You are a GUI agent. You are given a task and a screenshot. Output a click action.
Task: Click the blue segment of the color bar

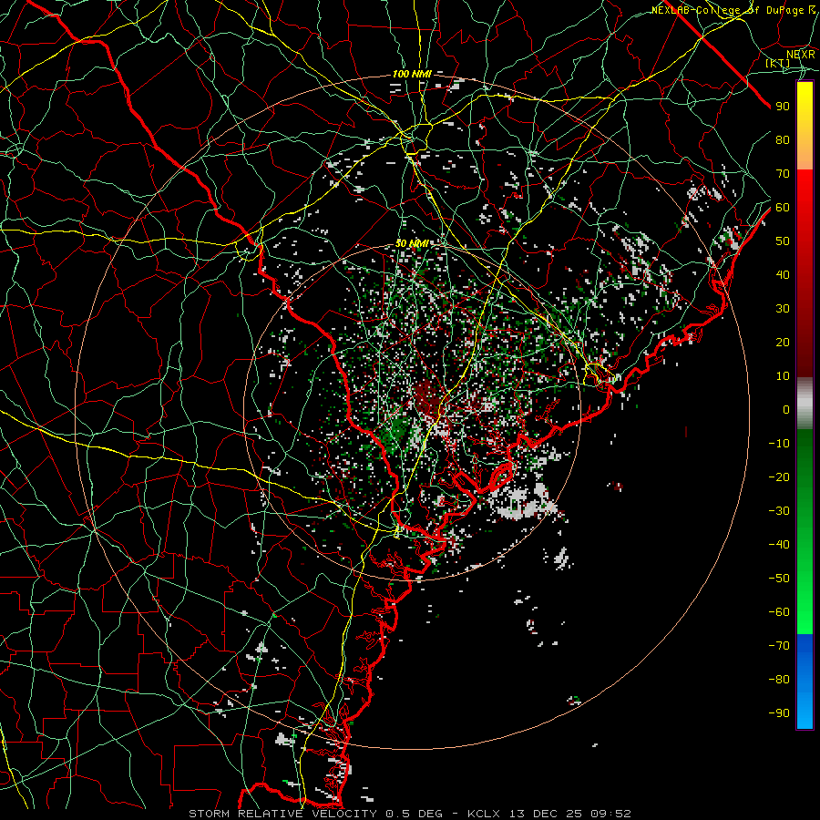pyautogui.click(x=805, y=681)
